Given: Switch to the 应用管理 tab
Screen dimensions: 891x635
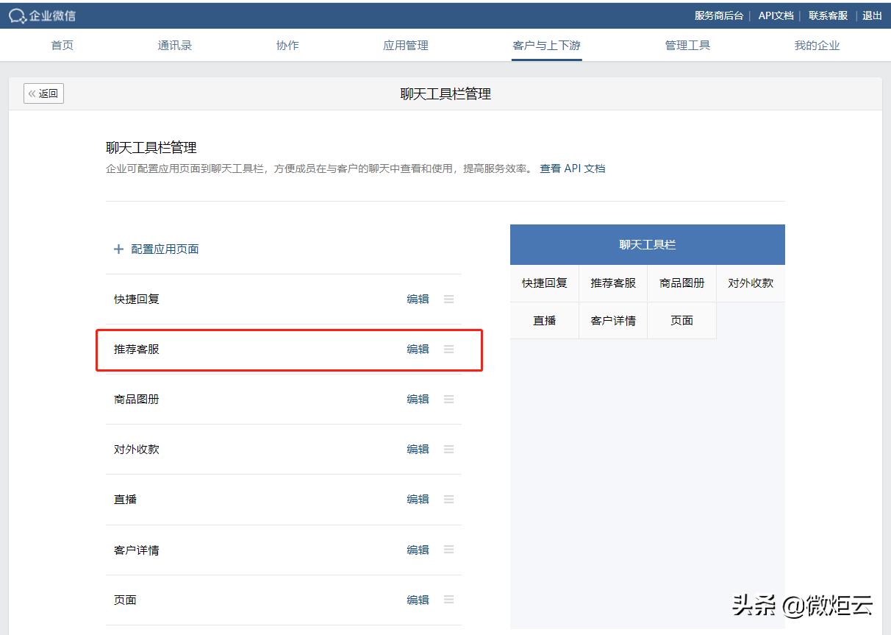Looking at the screenshot, I should pyautogui.click(x=405, y=45).
